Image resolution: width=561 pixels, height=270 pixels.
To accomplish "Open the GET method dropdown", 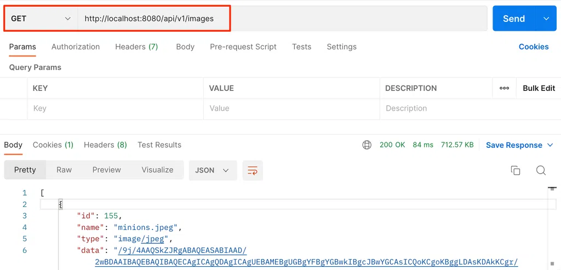I will coord(41,19).
